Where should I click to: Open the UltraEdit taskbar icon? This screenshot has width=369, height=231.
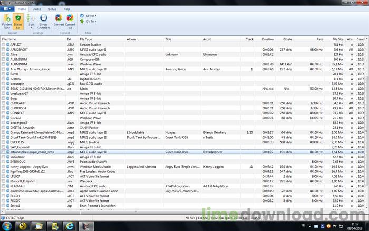click(23, 225)
